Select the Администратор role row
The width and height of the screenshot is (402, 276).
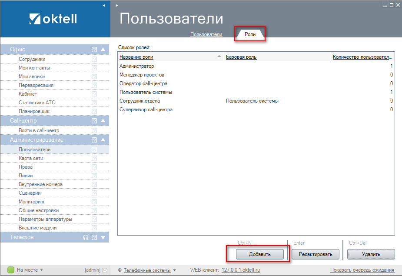tap(137, 66)
